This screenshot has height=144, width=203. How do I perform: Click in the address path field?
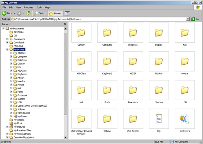coord(99,19)
